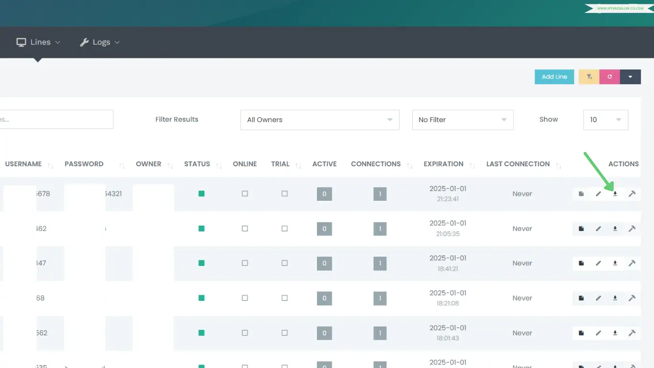The height and width of the screenshot is (368, 654).
Task: Click the hammer icon in third row
Action: 632,263
